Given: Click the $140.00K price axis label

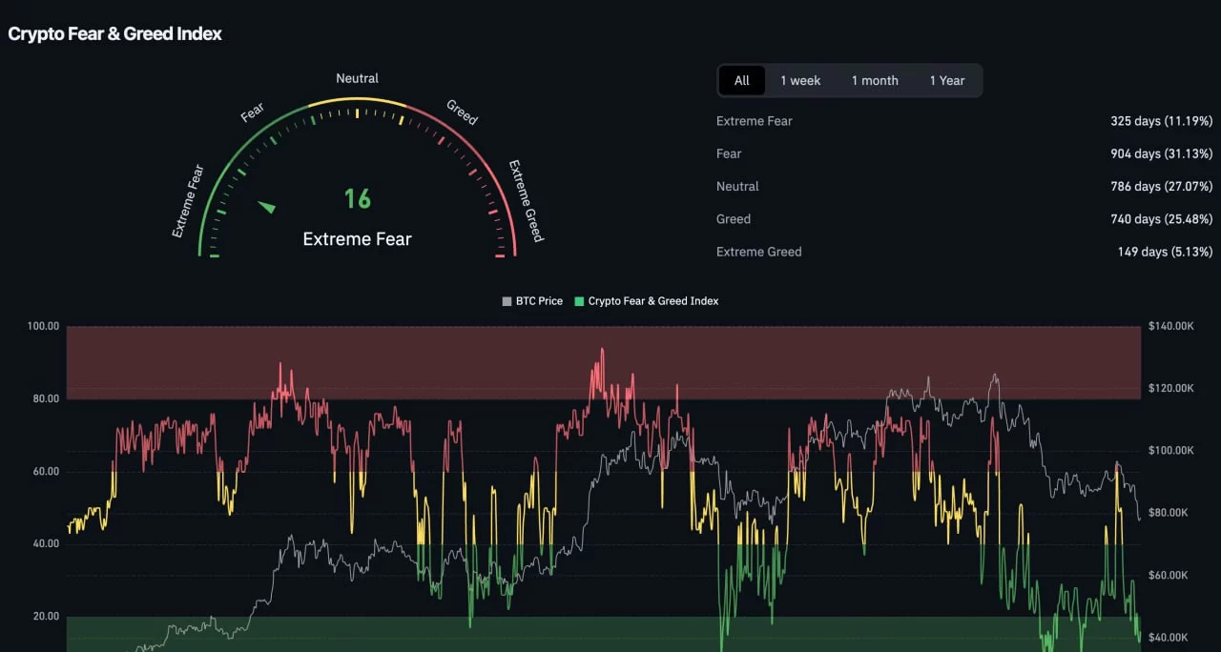Looking at the screenshot, I should [x=1172, y=326].
